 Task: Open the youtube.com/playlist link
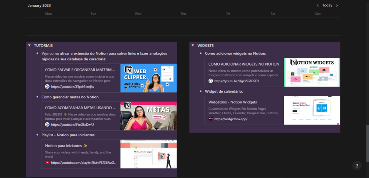point(84,163)
